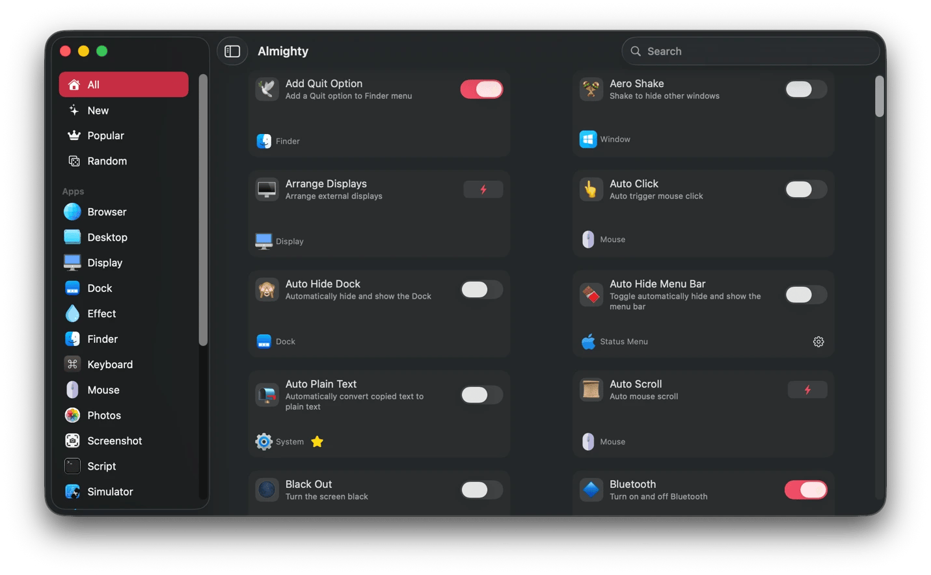
Task: Click the Mouse tag icon under Auto Scroll
Action: click(588, 442)
